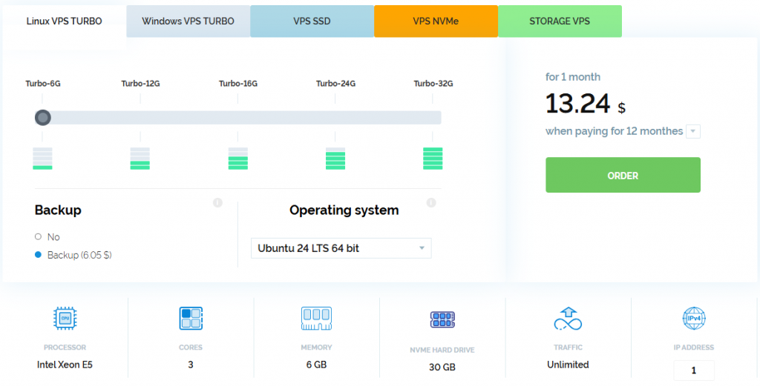
Task: Select the Turbo-12G plan label
Action: (140, 84)
